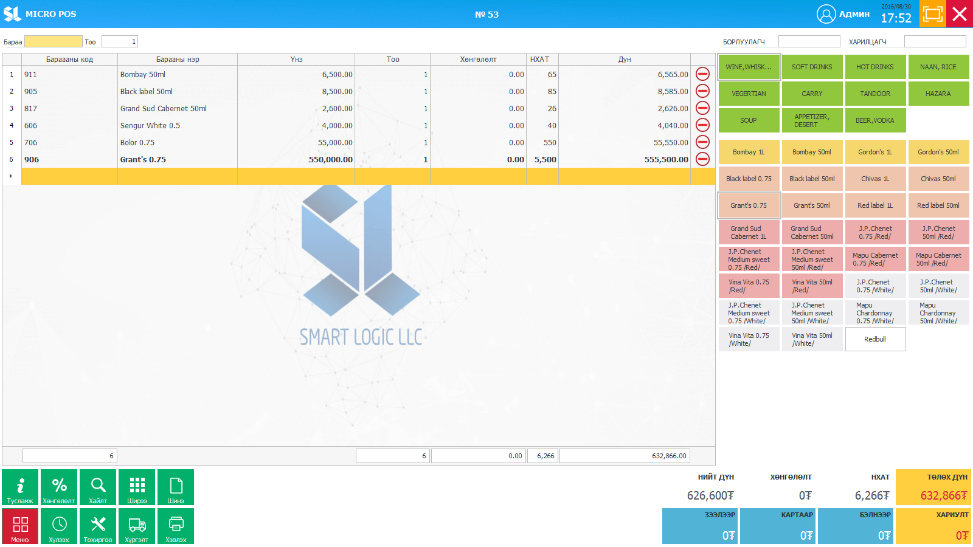Pay with КАРТААР card tile
The width and height of the screenshot is (973, 547).
click(778, 526)
